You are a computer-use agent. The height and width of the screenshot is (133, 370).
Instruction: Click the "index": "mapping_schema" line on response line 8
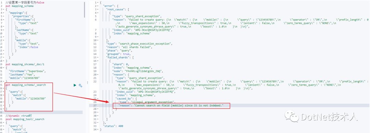[132, 34]
